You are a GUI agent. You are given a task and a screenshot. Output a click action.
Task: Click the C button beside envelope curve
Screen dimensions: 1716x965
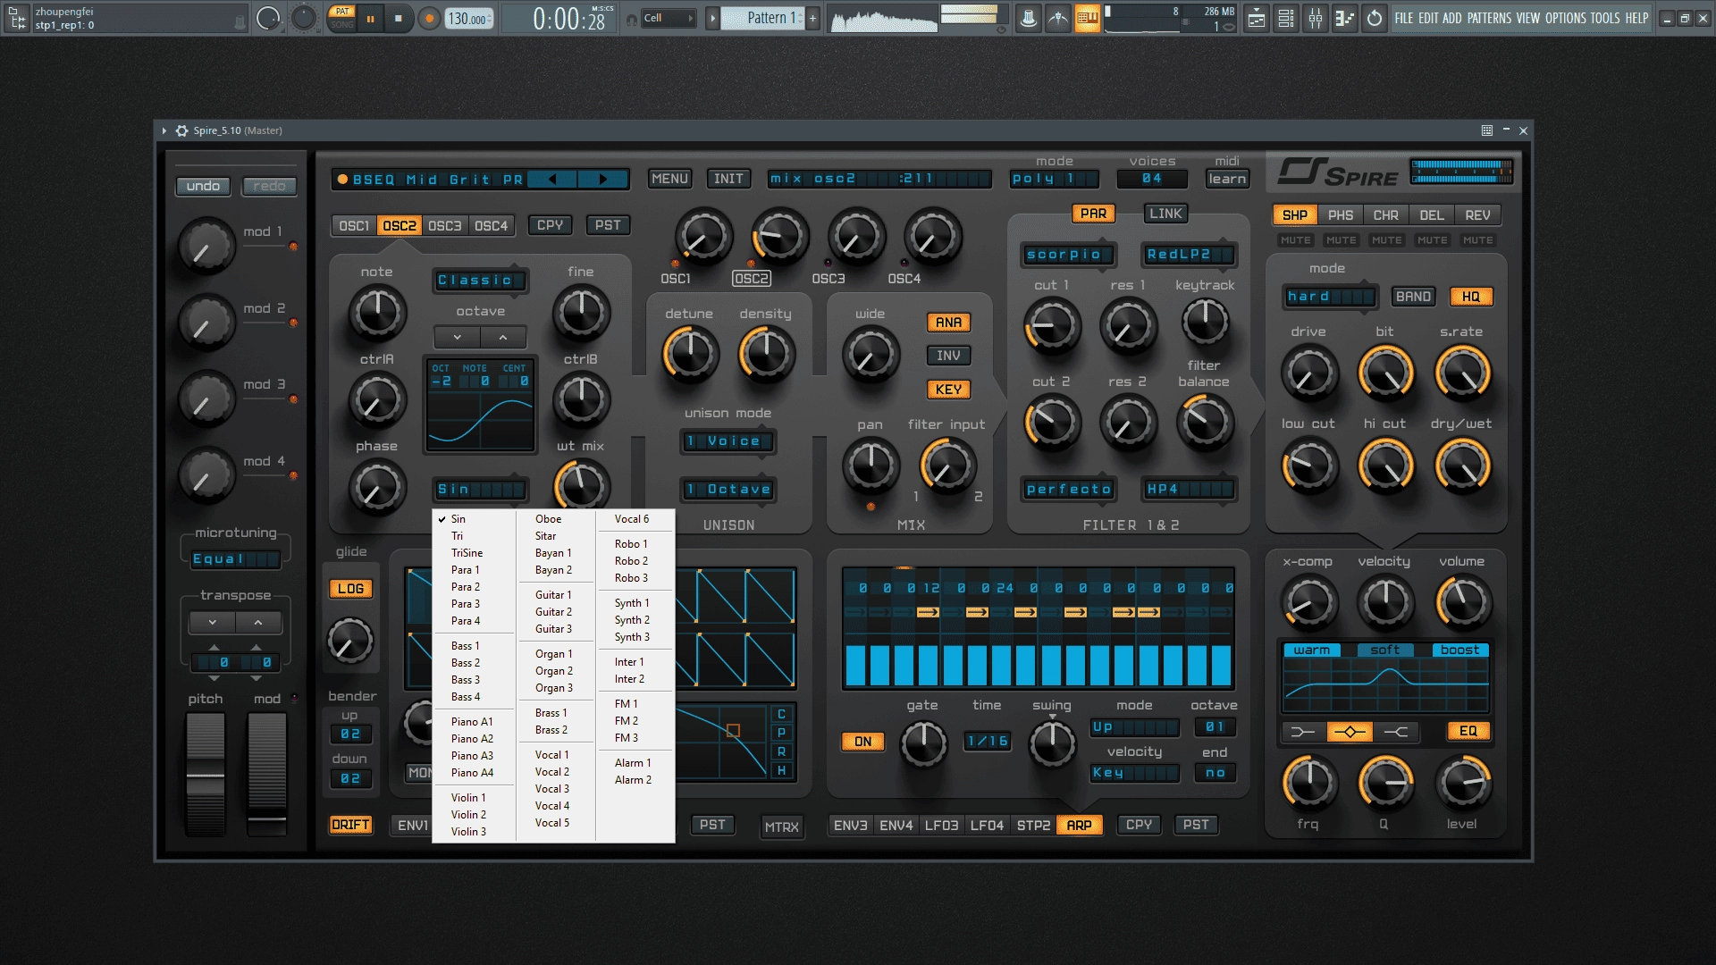(x=781, y=714)
